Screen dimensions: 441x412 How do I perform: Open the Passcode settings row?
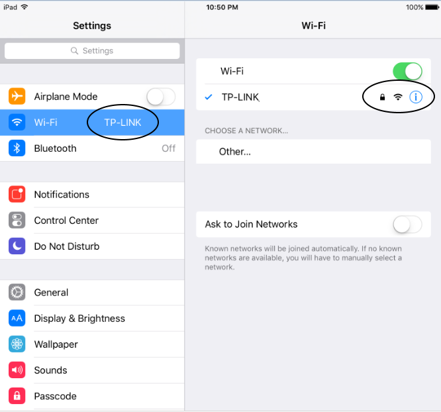92,396
